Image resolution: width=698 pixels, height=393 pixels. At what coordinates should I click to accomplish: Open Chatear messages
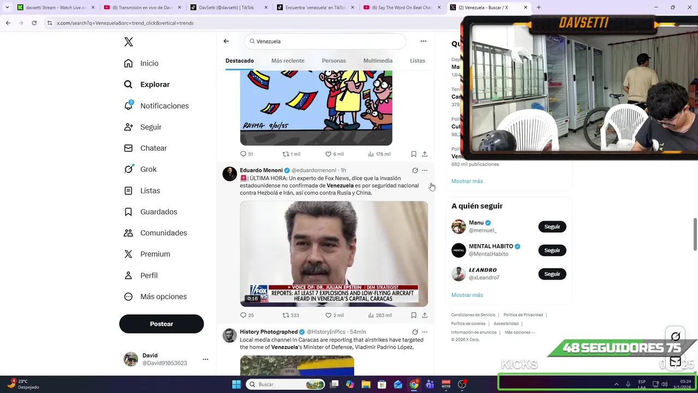tap(145, 148)
